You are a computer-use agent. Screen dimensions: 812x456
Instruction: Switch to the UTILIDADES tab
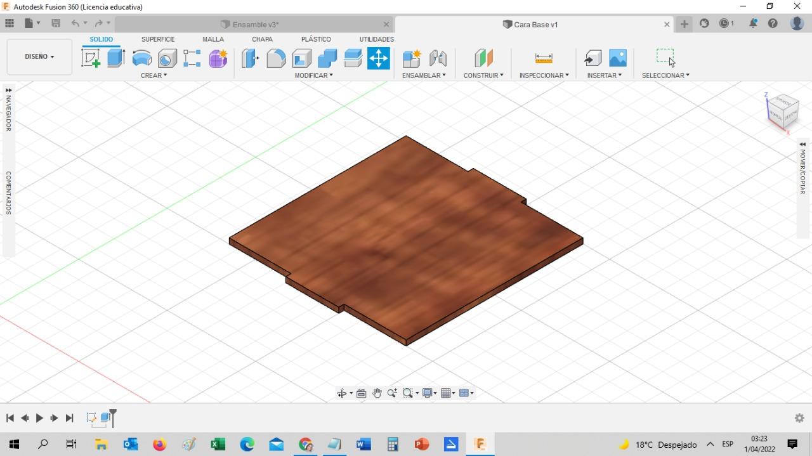[x=377, y=39]
